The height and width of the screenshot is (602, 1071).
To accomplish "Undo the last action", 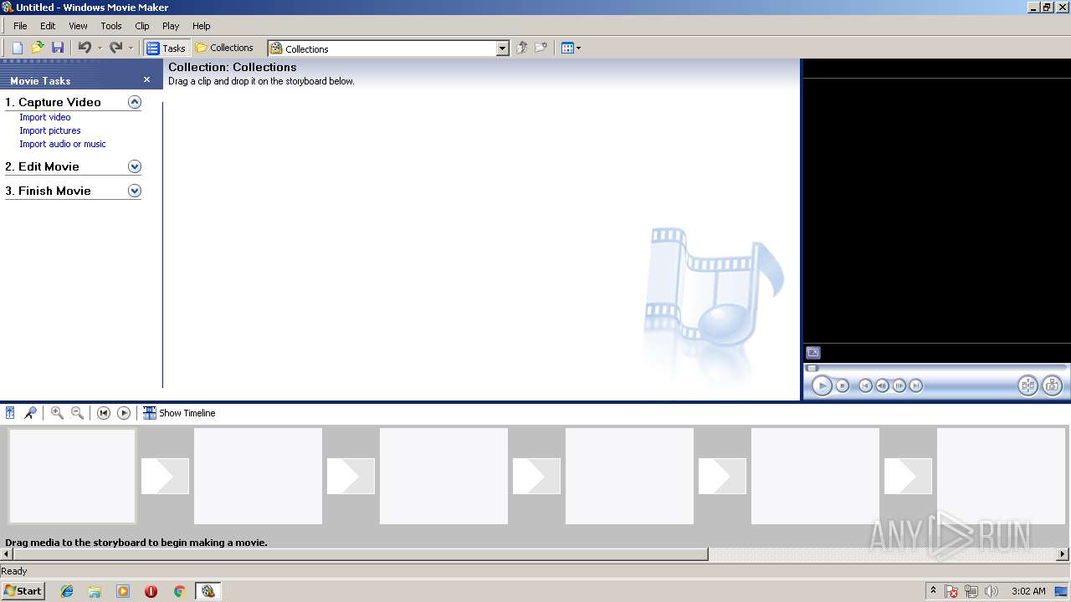I will click(85, 48).
